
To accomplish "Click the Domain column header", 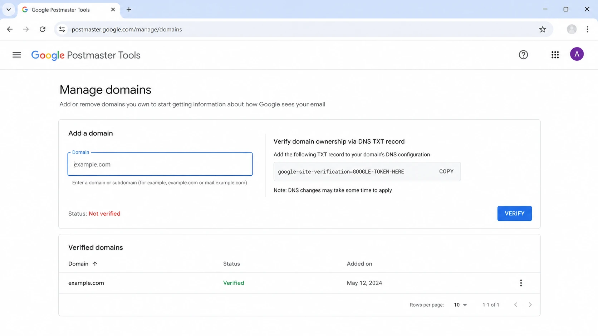I will coord(78,264).
